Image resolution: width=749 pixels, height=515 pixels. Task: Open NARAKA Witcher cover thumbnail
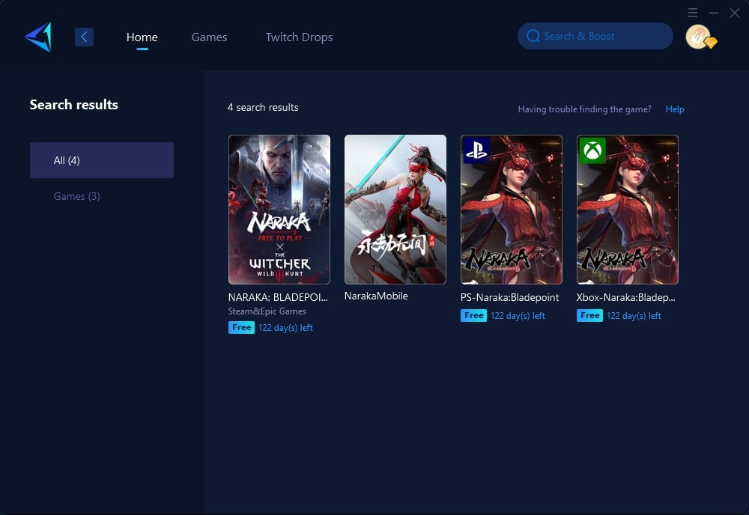[x=279, y=210]
